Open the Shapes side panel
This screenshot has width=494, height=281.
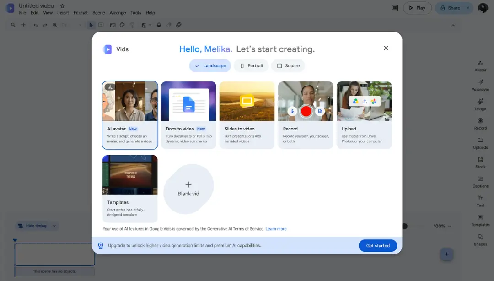480,240
